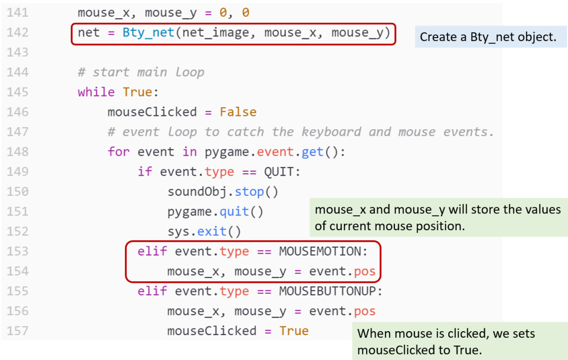568x360 pixels.
Task: Click the green mouse position annotation note
Action: point(438,217)
